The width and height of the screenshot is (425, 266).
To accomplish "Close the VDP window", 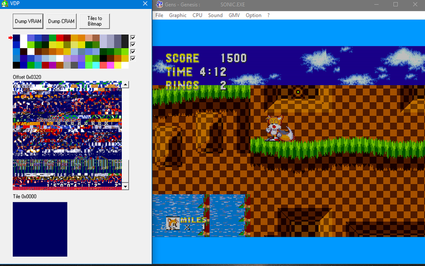I will 145,3.
